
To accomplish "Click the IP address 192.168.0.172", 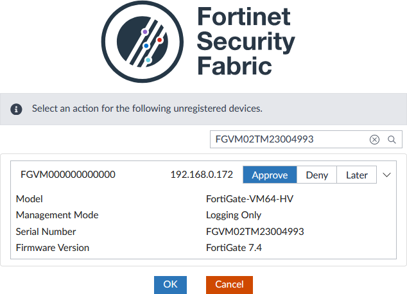I will point(202,175).
